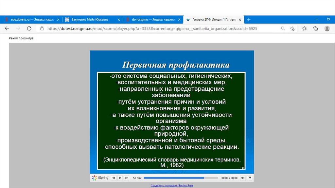Open the user profile avatar
The width and height of the screenshot is (335, 188).
pyautogui.click(x=327, y=28)
